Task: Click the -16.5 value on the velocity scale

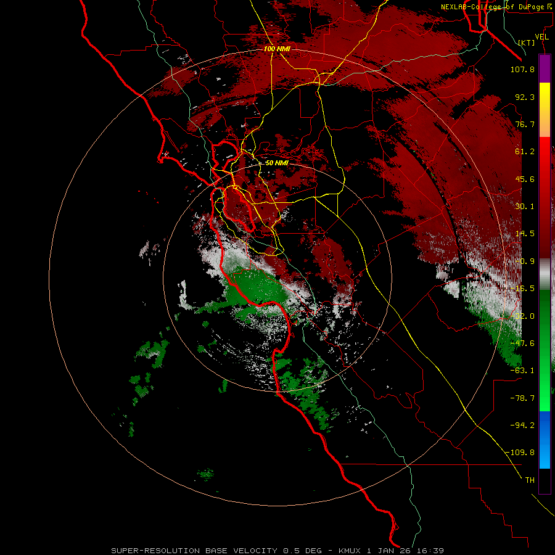Action: (522, 289)
